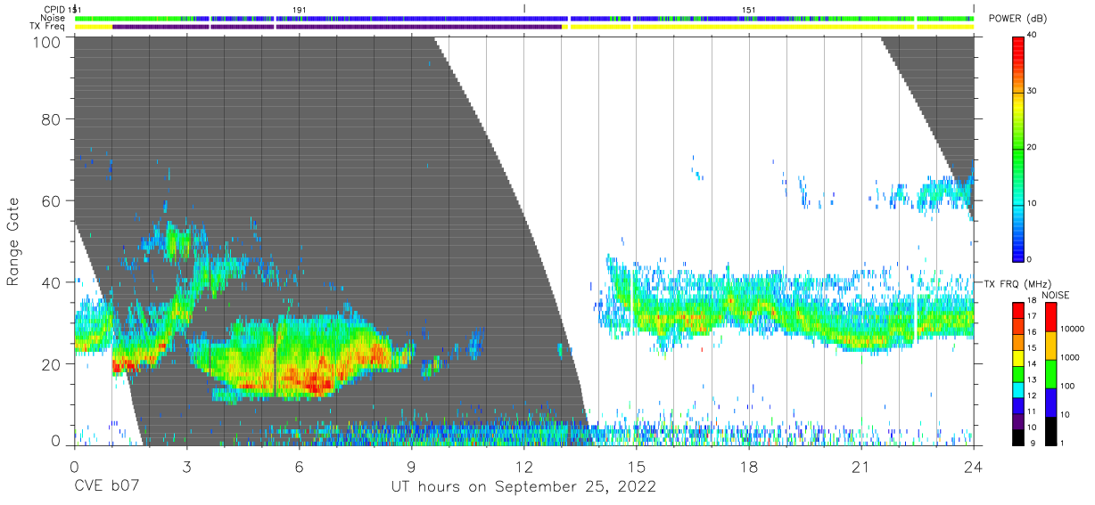Click 'UT hours on September 25, 2022' axis title
1095x505 pixels.
point(523,487)
